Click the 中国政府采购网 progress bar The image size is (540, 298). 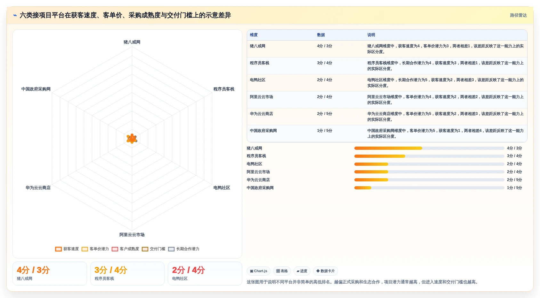(429, 188)
